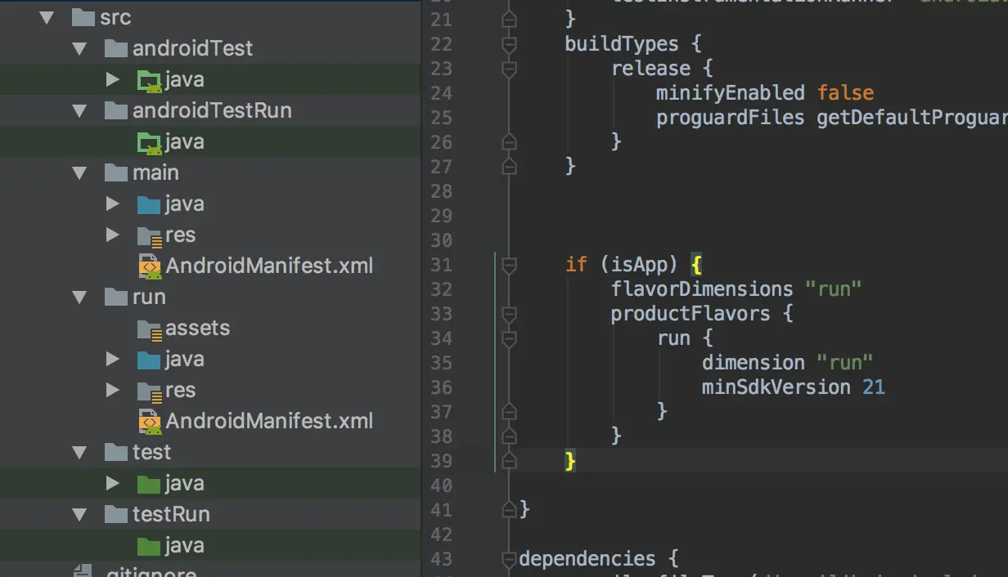Select the androidTestRun label in the tree

[x=212, y=110]
